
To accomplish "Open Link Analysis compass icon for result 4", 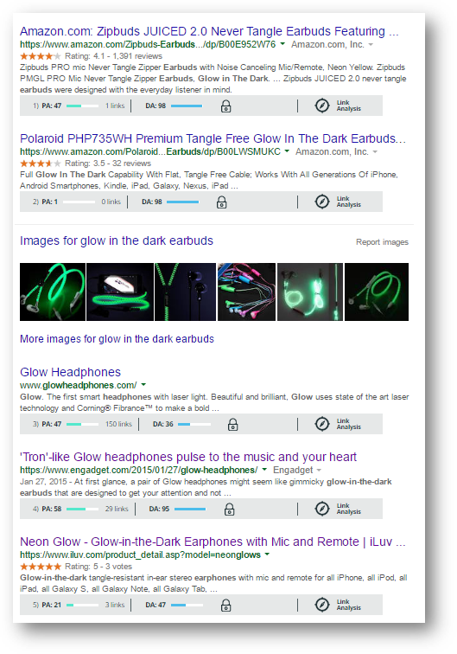I will click(322, 509).
